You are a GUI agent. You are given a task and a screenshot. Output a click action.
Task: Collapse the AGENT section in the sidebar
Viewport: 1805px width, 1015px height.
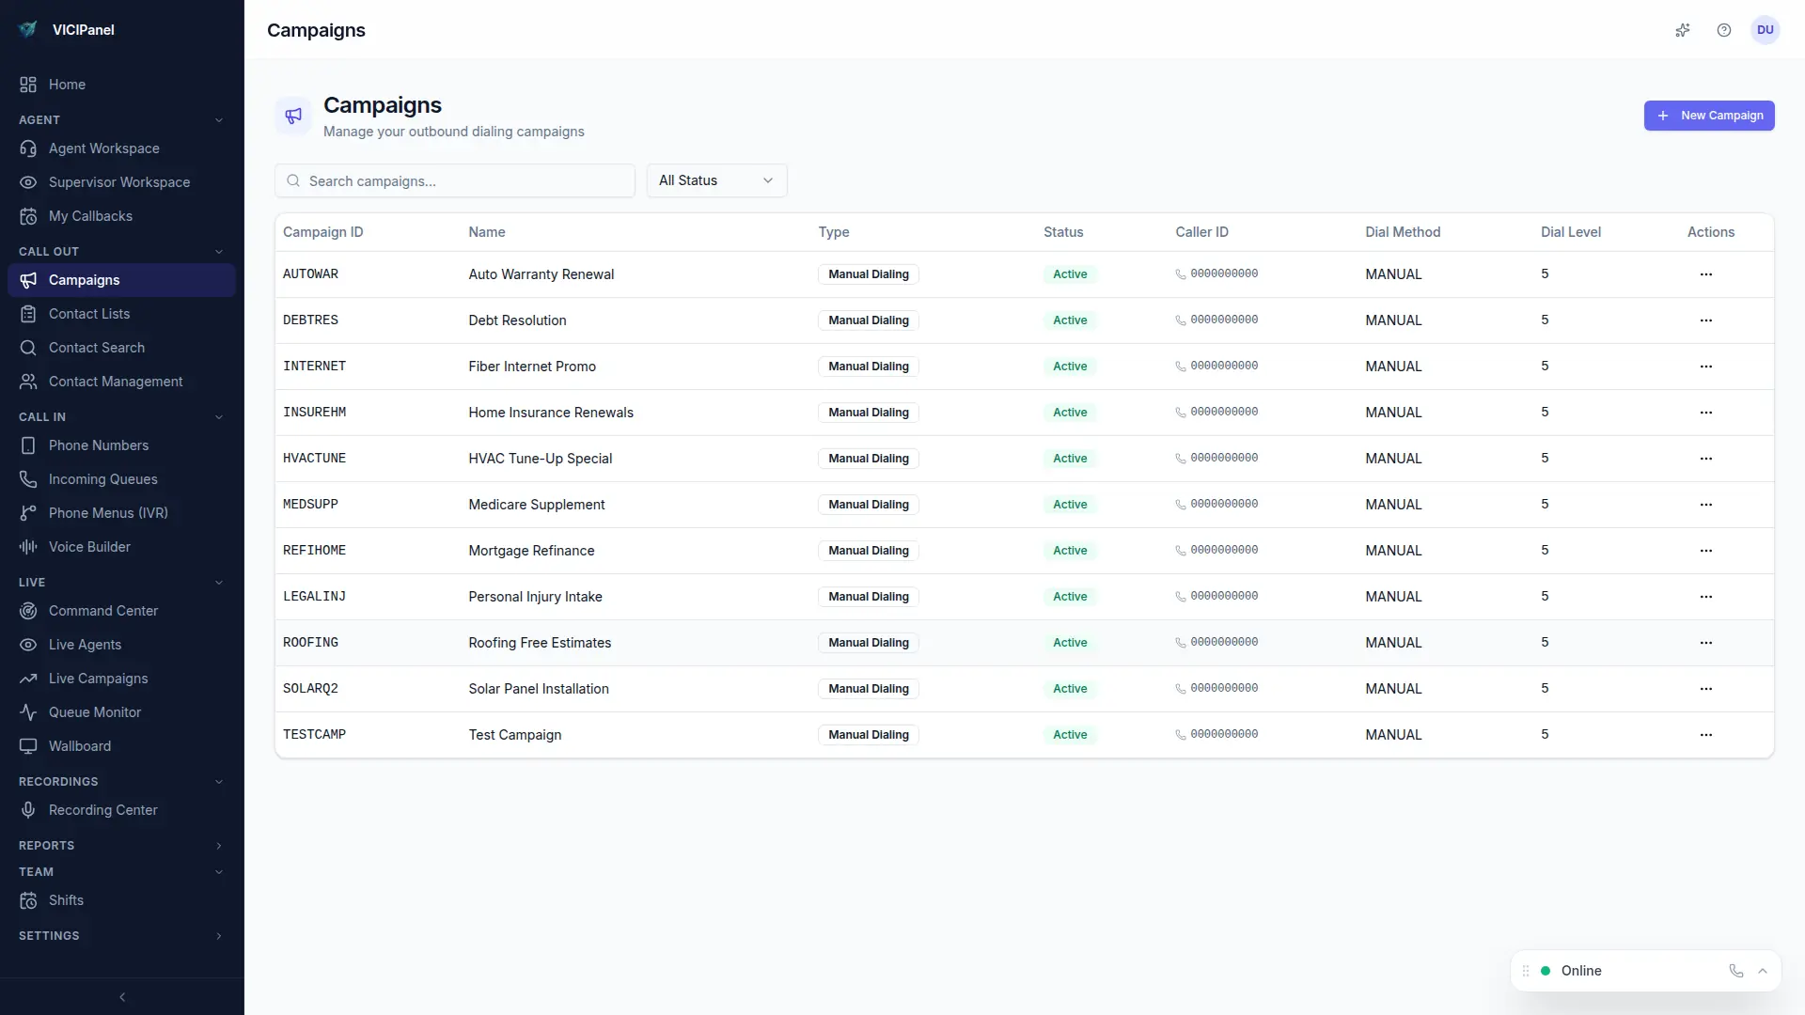(x=219, y=119)
